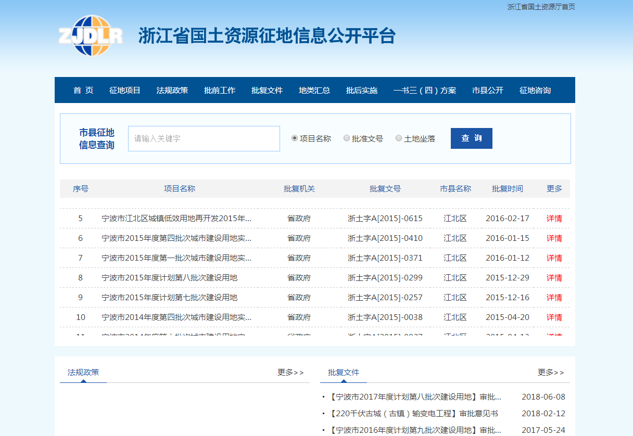This screenshot has height=436, width=633.
Task: Expand 更多>> in 批复文件 section
Action: pos(551,373)
